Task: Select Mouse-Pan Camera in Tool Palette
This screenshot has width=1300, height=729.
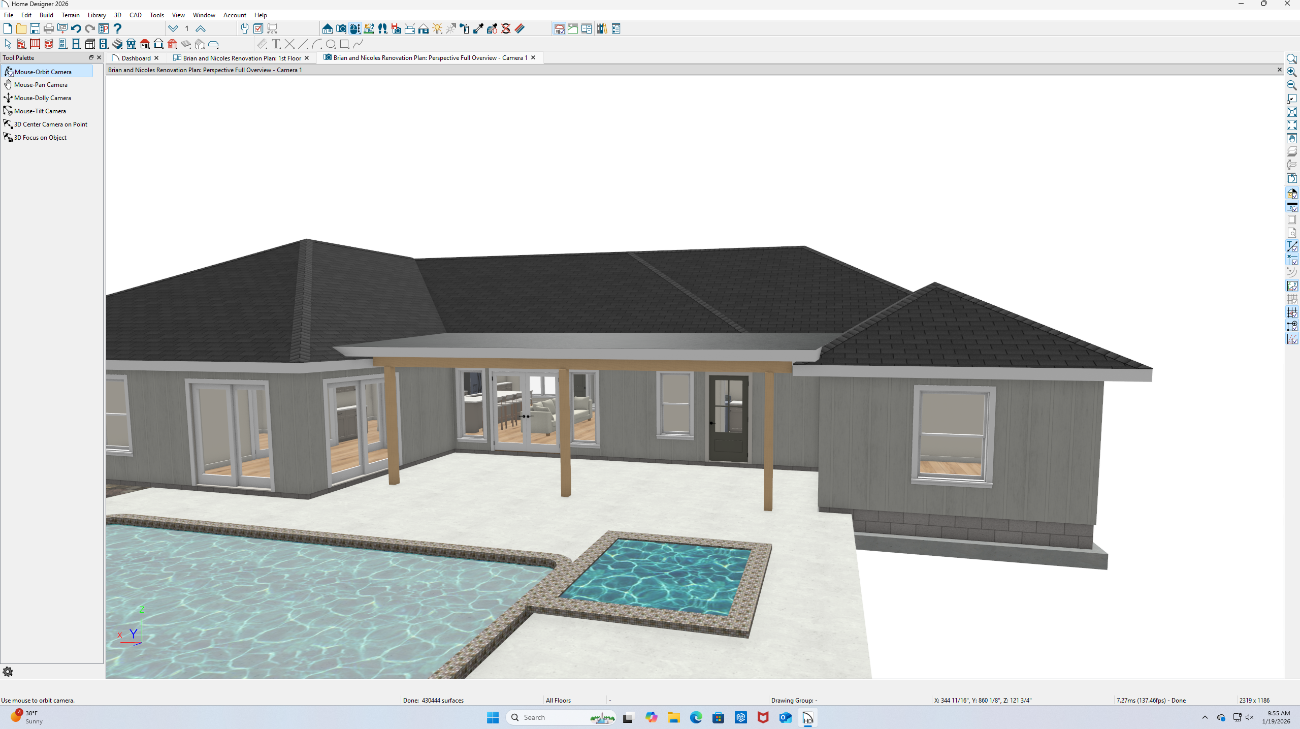Action: 41,85
